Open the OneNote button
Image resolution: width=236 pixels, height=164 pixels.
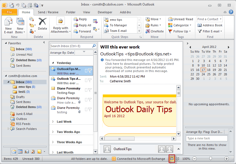point(155,31)
